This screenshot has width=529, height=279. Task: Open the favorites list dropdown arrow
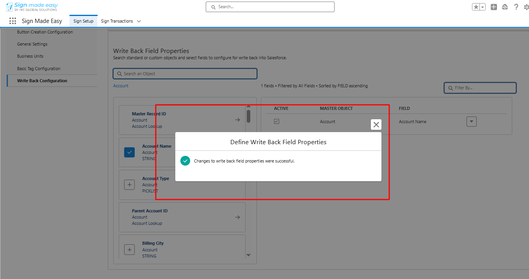point(483,7)
